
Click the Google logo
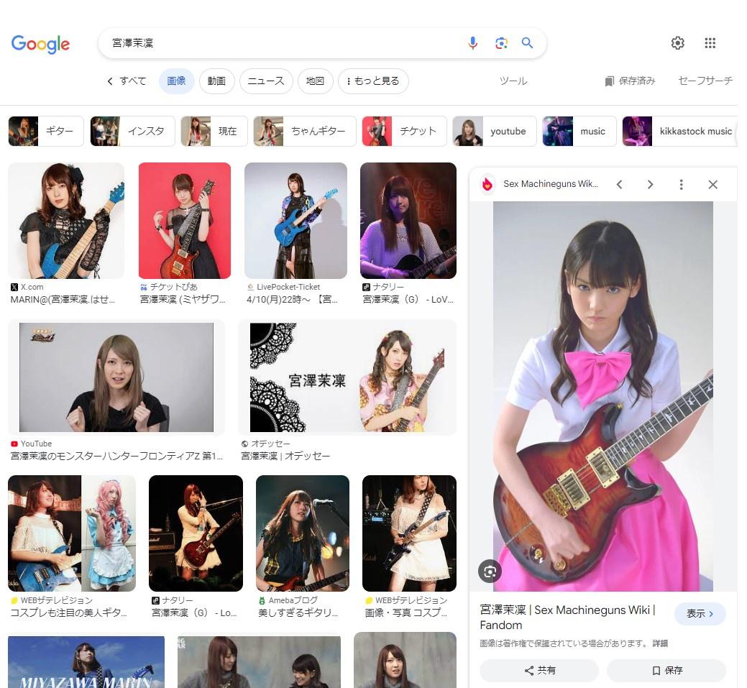[40, 44]
